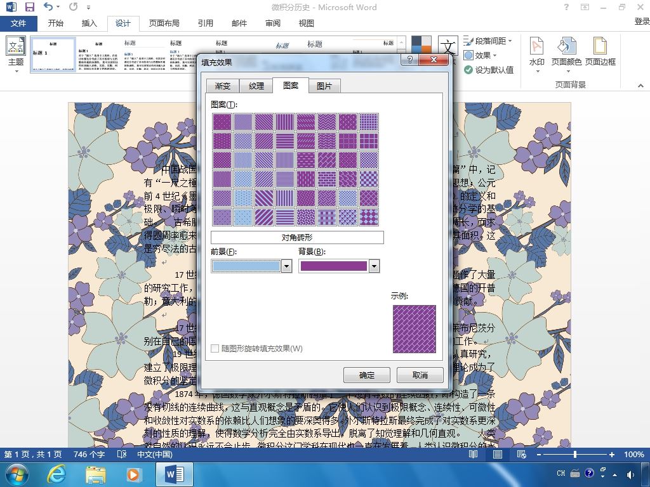The width and height of the screenshot is (650, 487).
Task: Open the Review (审阅) ribbon tab
Action: tap(273, 23)
